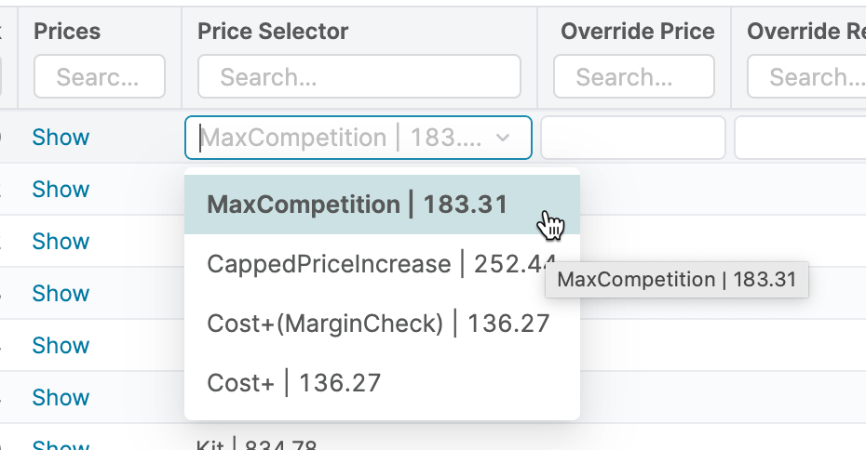Select the Cost+ | 136.27 option
This screenshot has height=450, width=866.
(294, 383)
